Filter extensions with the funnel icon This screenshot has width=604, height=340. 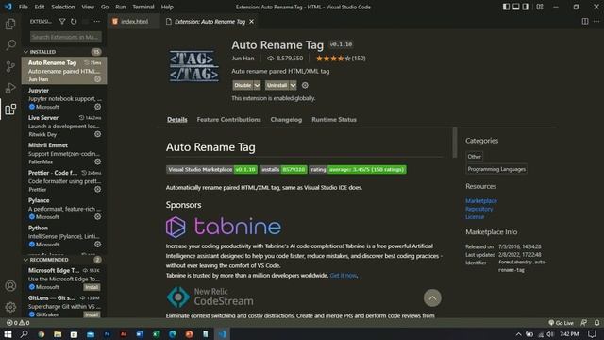coord(62,22)
